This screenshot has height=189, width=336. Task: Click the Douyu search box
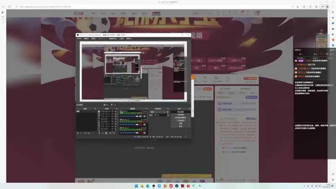(x=202, y=13)
